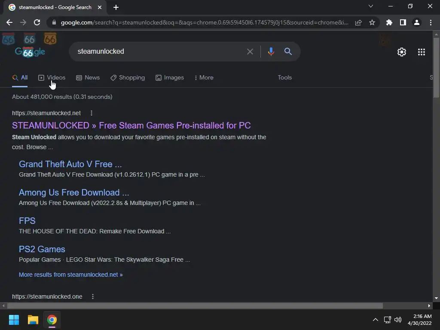This screenshot has height=330, width=440.
Task: Switch to the Shopping tab
Action: (x=128, y=78)
